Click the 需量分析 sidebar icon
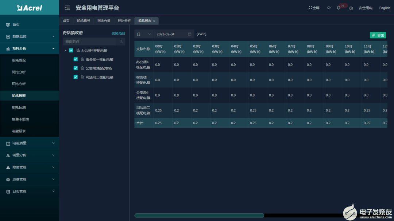The image size is (394, 221). (x=8, y=155)
